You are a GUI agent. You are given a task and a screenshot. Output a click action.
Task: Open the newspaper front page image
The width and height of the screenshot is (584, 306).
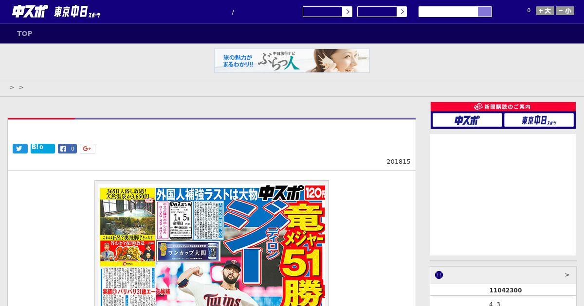(212, 243)
